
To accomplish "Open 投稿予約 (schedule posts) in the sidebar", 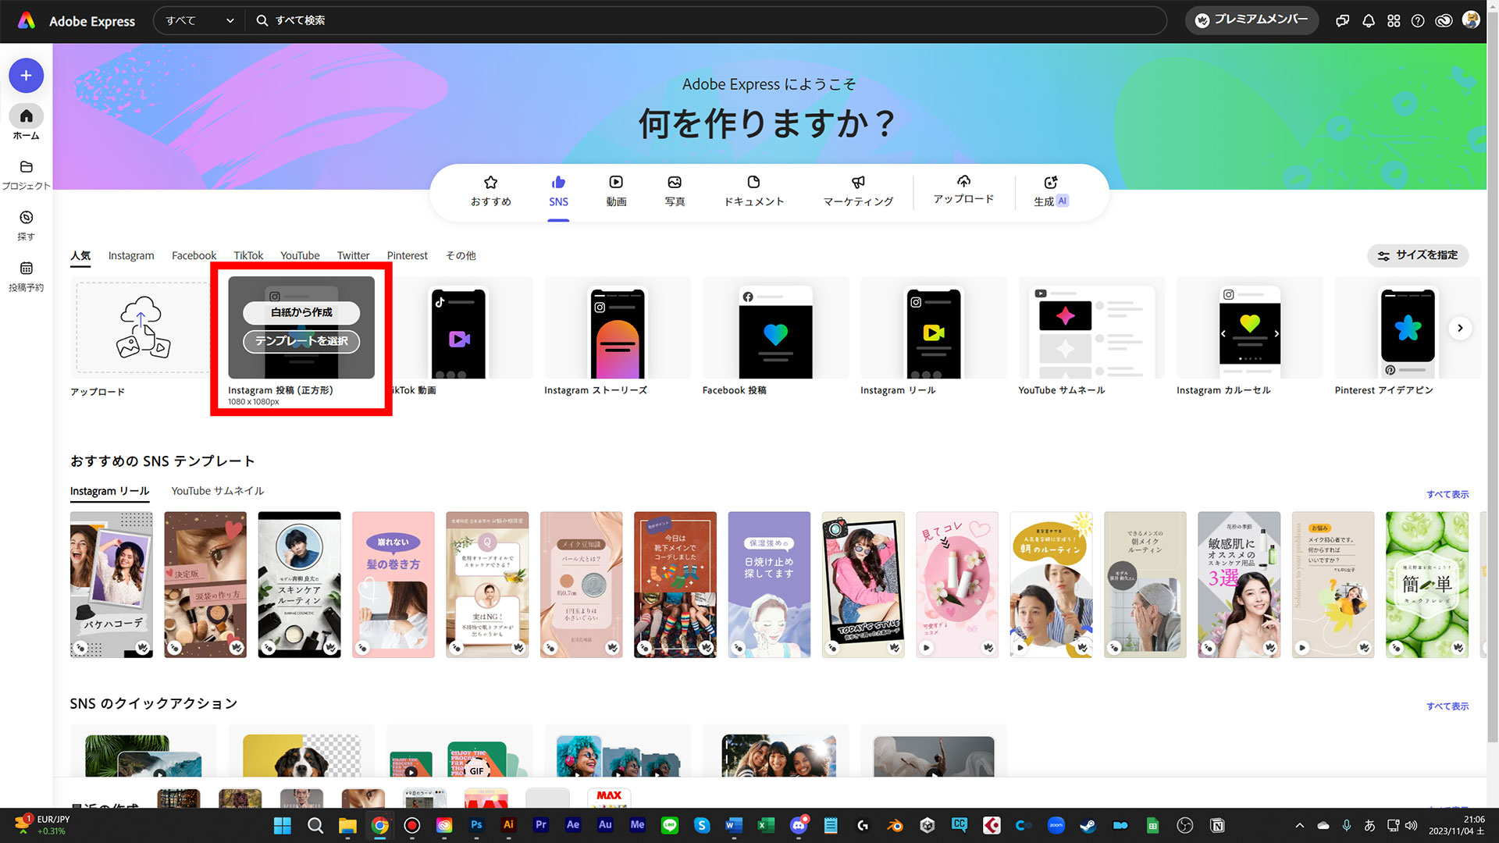I will click(26, 272).
